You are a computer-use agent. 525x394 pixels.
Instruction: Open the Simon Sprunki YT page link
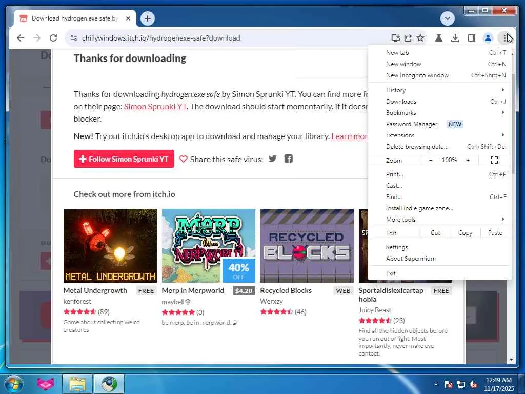click(155, 107)
